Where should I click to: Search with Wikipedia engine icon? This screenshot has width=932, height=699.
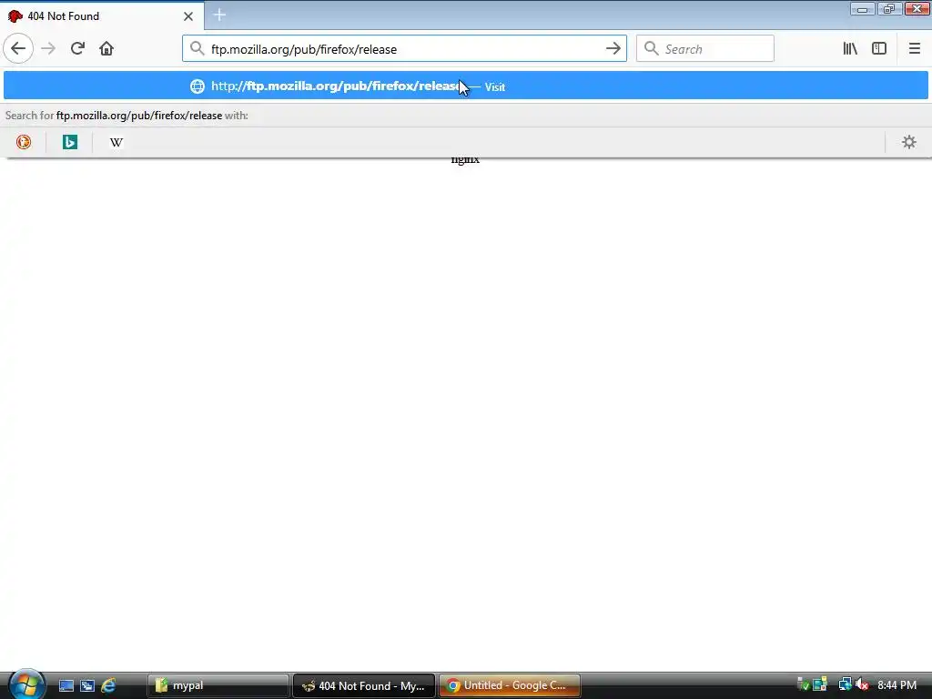pos(116,142)
